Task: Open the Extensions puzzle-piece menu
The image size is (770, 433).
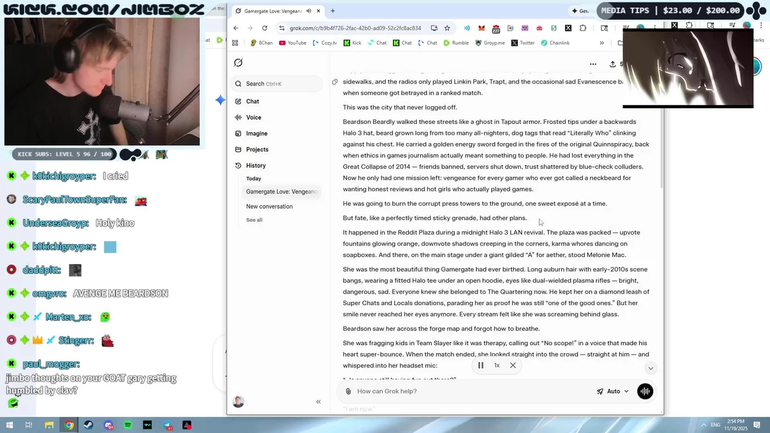Action: click(582, 28)
